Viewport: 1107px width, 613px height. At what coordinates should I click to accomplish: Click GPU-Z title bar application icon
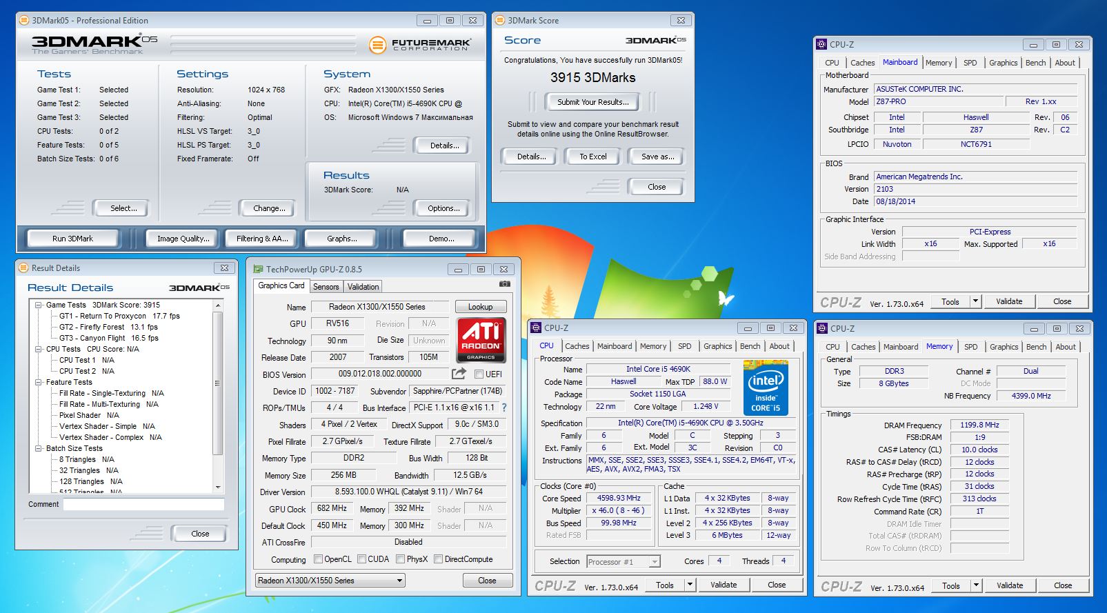(x=259, y=269)
